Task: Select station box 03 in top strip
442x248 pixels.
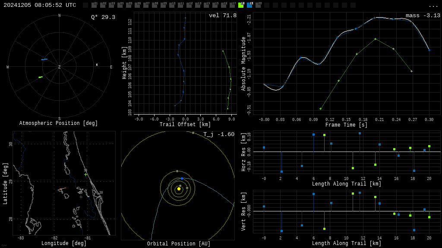Action: (x=112, y=5)
